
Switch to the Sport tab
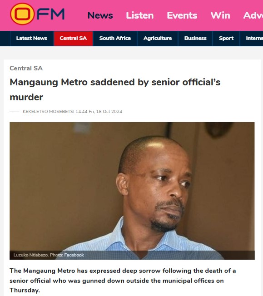(226, 38)
